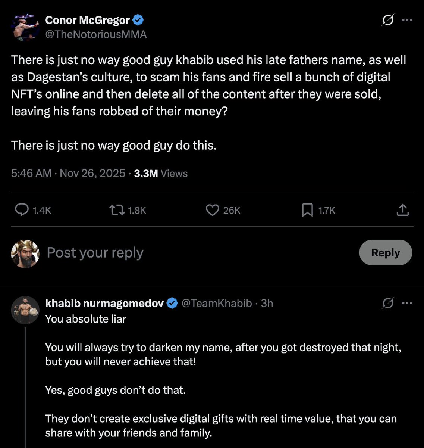Click the Grok icon on Khabib's reply

(x=388, y=304)
